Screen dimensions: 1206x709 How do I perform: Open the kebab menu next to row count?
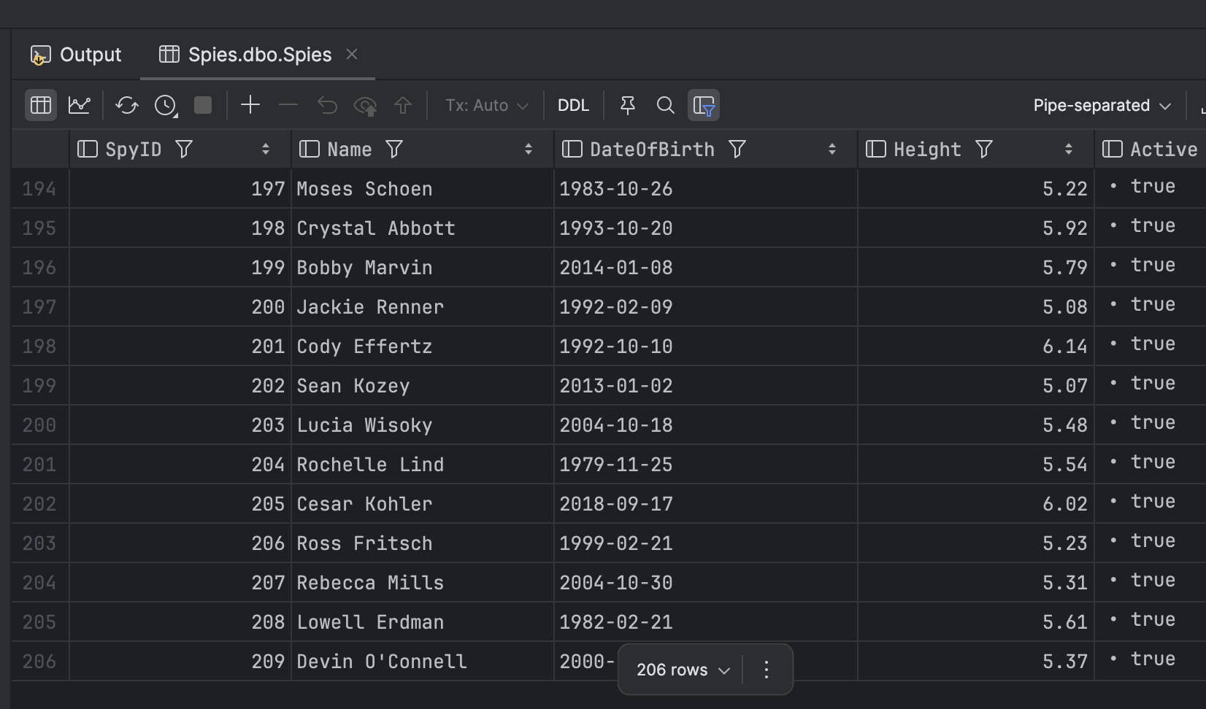[x=765, y=669]
